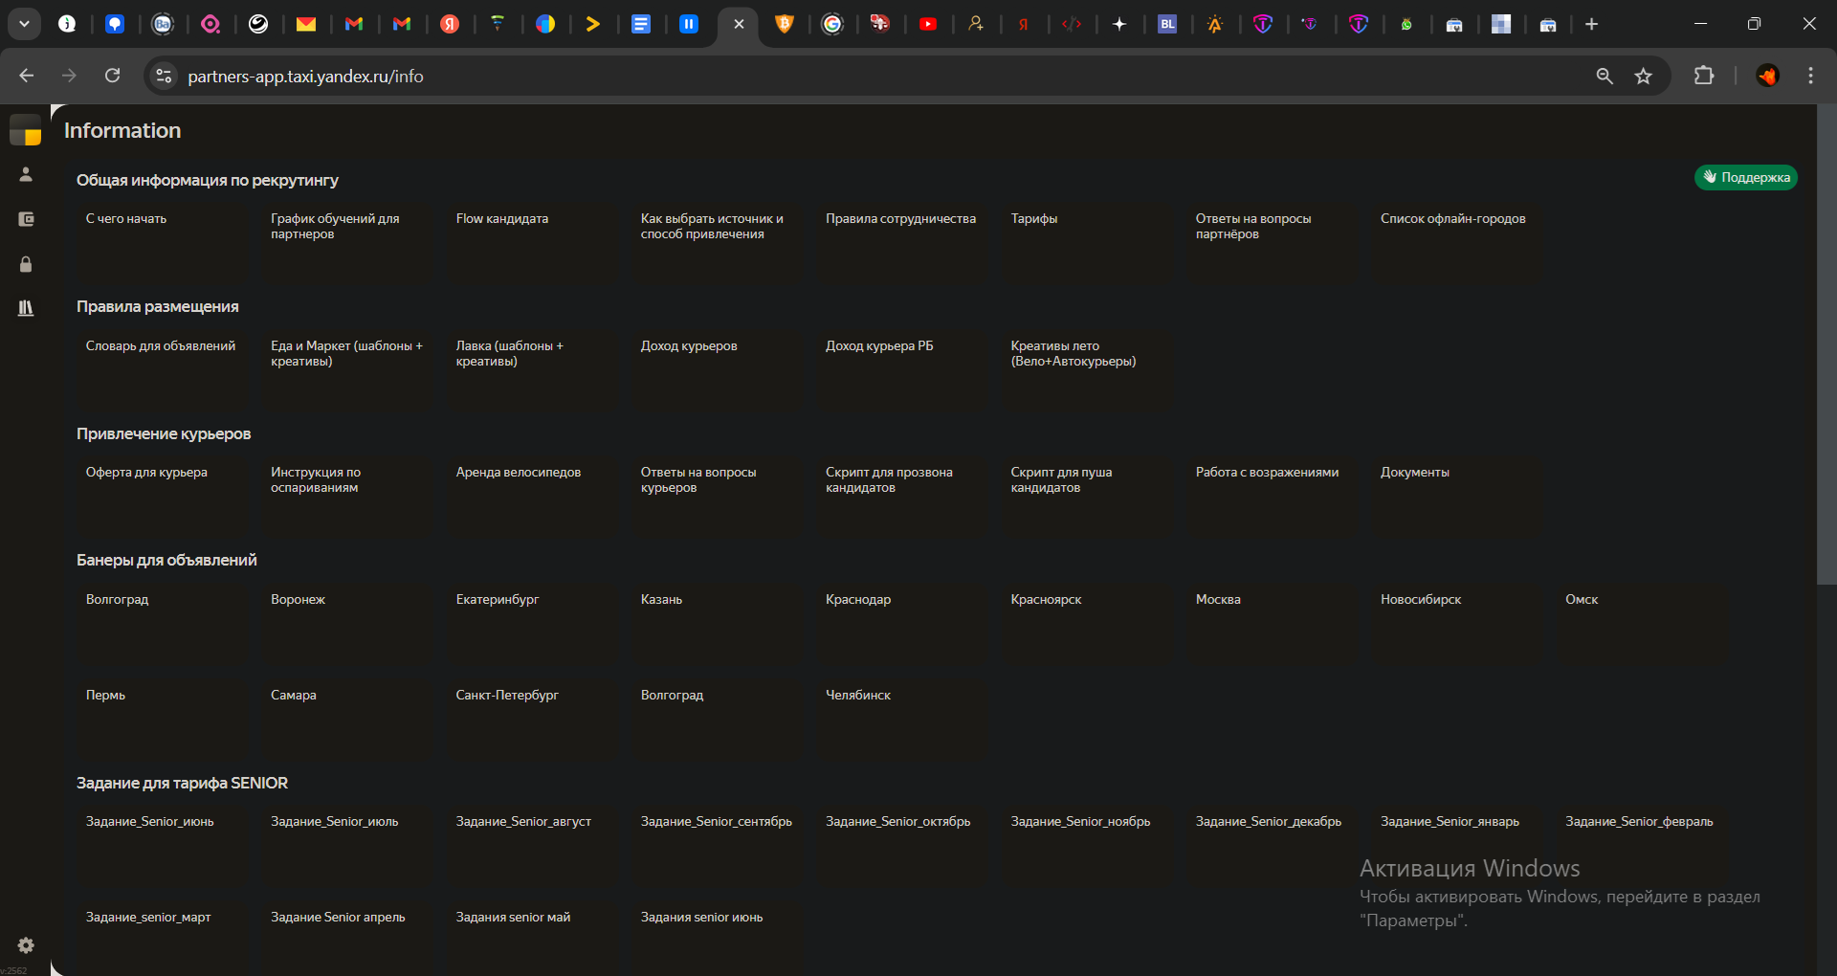
Task: Open the 'Доход курьеров' card
Action: [x=716, y=369]
